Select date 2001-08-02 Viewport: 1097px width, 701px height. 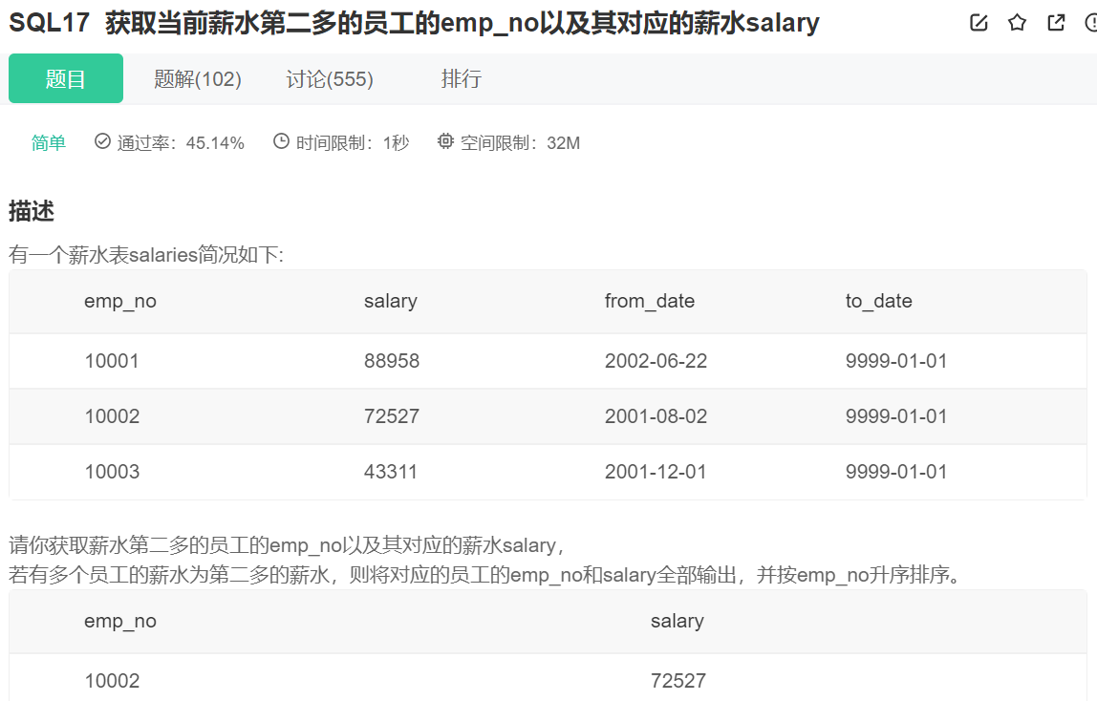[x=656, y=416]
